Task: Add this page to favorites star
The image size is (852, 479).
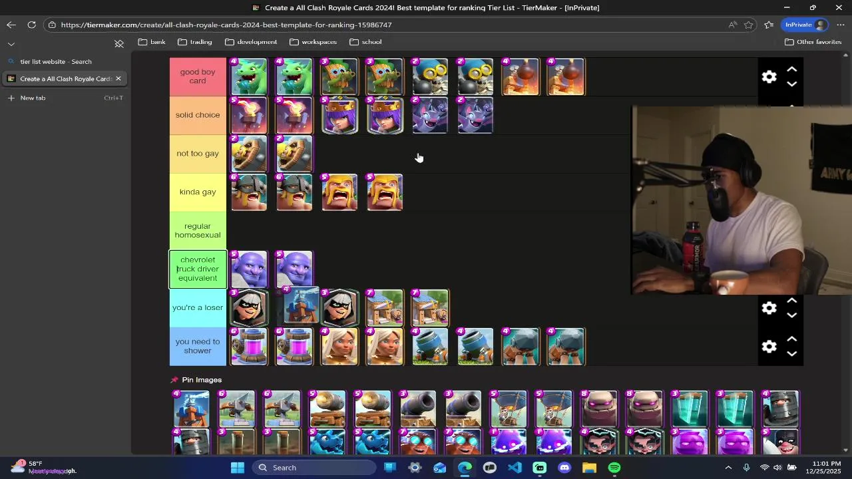Action: [x=749, y=25]
